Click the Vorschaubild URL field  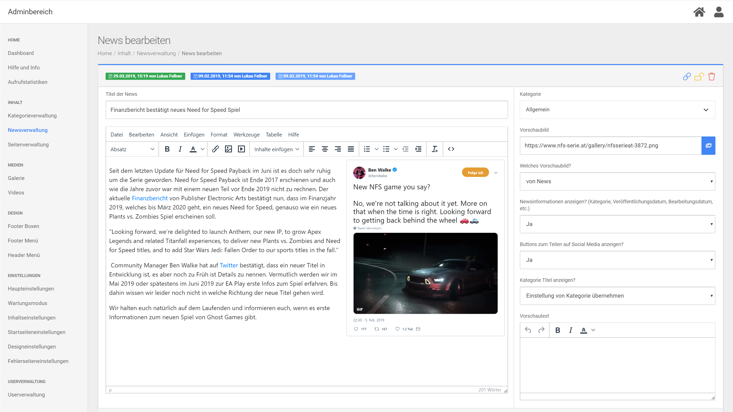click(x=610, y=146)
